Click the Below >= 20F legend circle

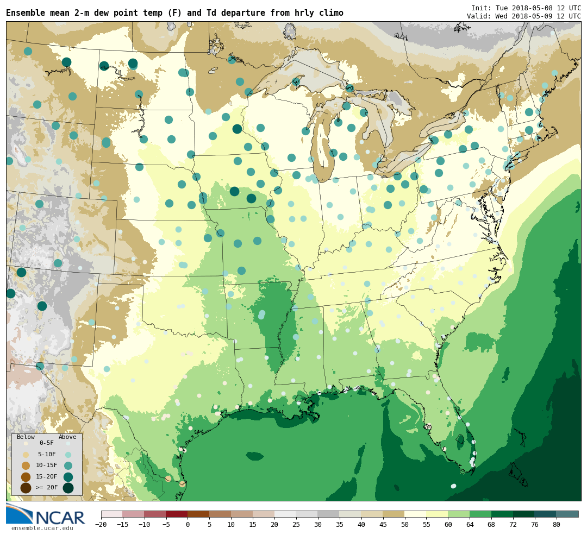pyautogui.click(x=26, y=488)
